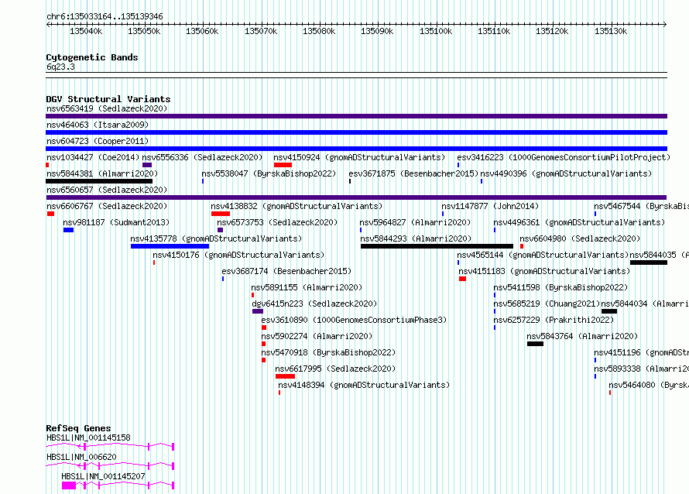Select the blue nsv4135778 variant bar
This screenshot has width=689, height=494.
[170, 246]
